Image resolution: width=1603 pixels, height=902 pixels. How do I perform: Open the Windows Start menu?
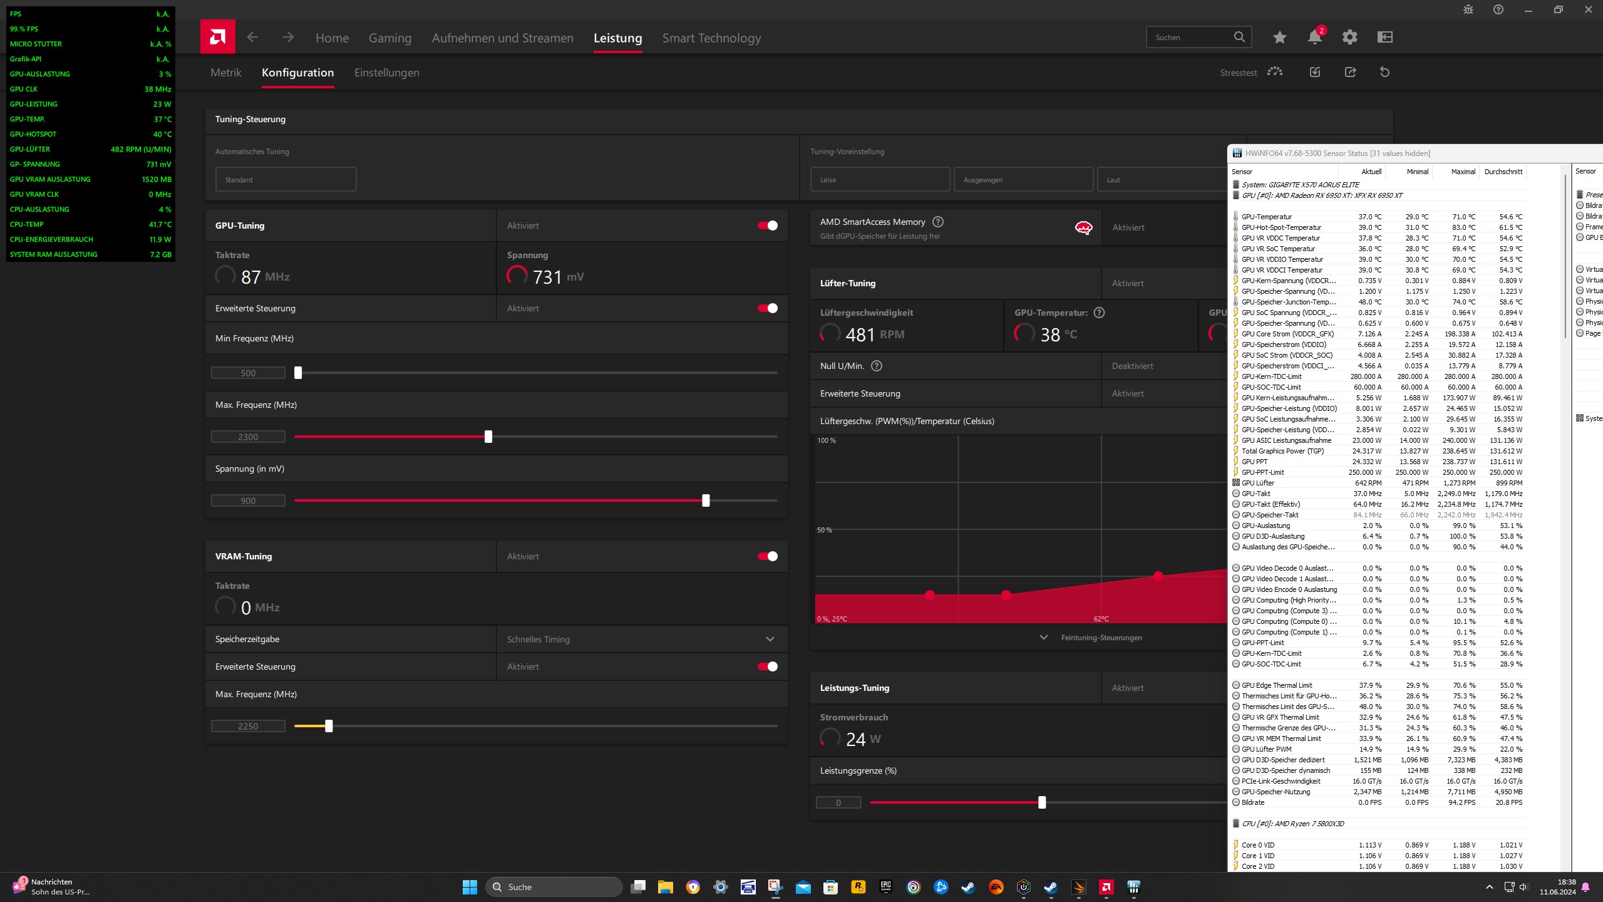470,886
